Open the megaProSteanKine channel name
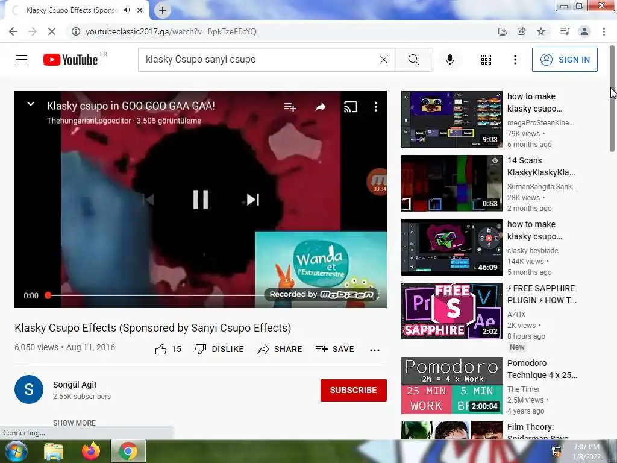 (x=540, y=123)
